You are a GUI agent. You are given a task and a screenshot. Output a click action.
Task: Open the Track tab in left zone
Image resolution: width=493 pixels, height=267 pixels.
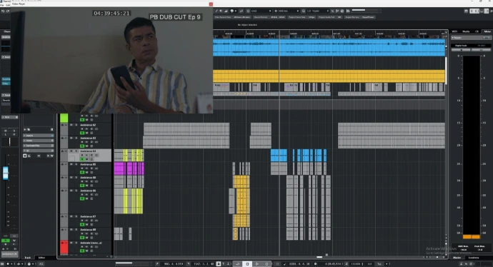click(x=28, y=258)
